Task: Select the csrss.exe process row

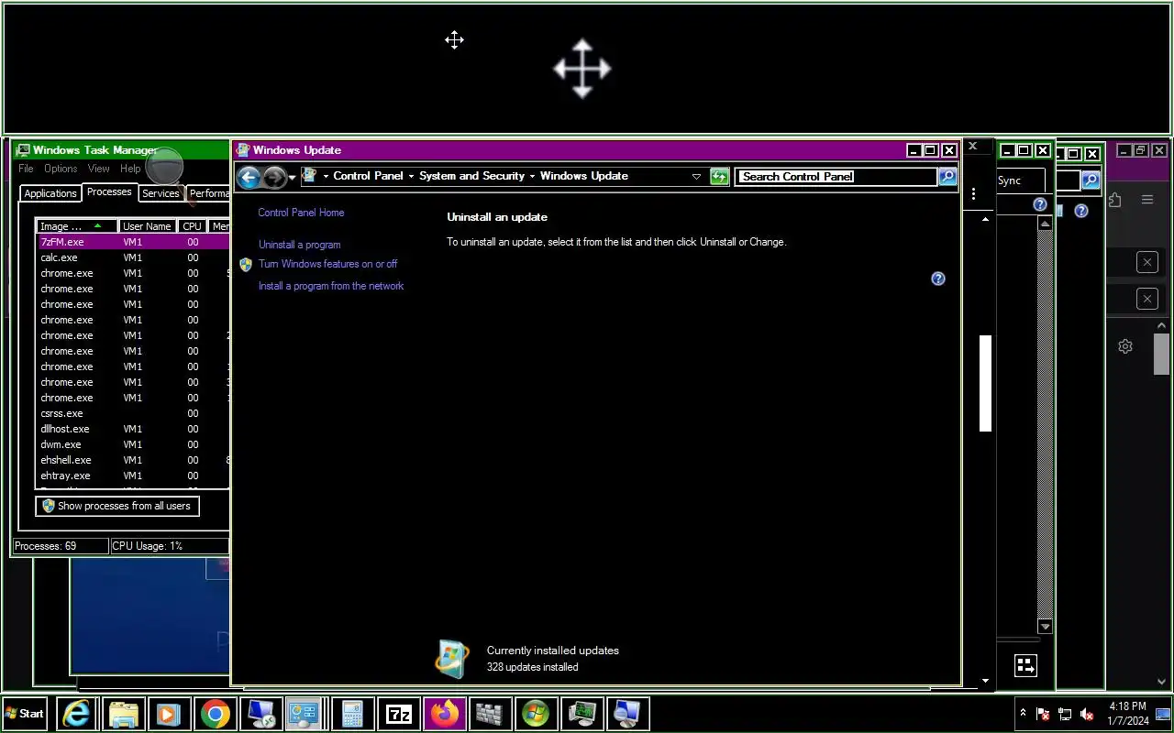Action: coord(133,413)
